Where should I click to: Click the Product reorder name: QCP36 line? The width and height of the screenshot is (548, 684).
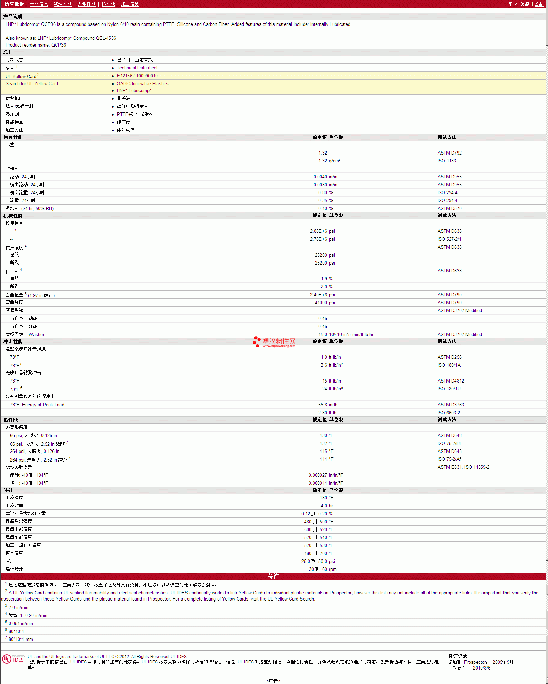pyautogui.click(x=36, y=45)
